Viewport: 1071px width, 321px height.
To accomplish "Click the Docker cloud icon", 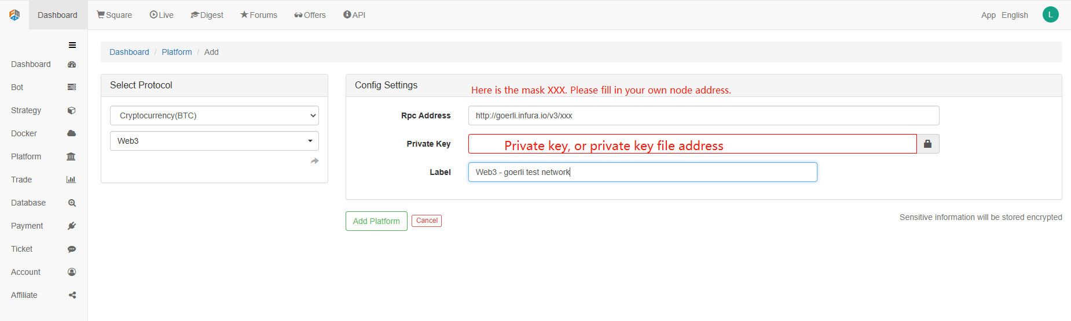I will click(72, 133).
